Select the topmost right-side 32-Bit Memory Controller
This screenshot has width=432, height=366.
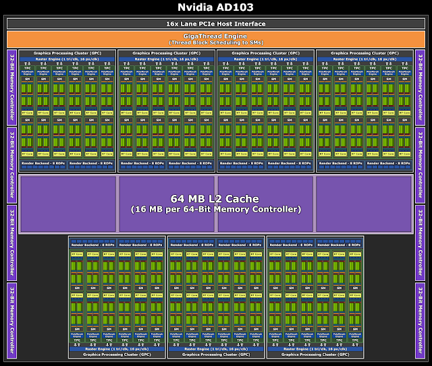(420, 88)
